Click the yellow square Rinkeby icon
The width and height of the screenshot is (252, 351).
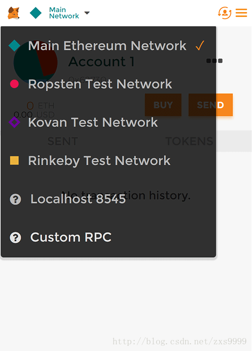(14, 160)
